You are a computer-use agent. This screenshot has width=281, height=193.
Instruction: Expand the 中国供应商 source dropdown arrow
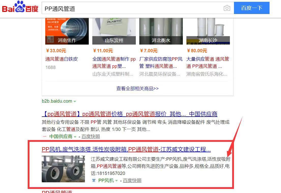pyautogui.click(x=75, y=137)
